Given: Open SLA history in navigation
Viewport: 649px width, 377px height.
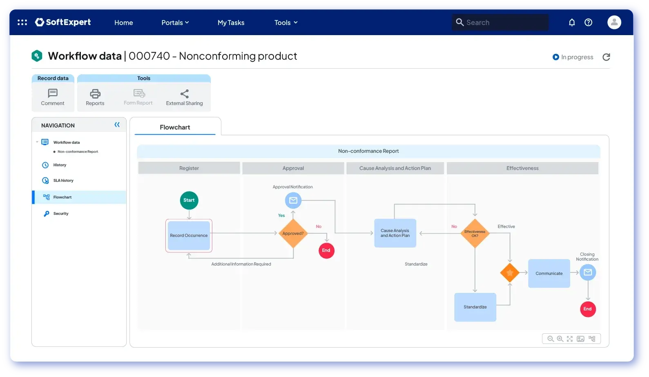Looking at the screenshot, I should click(x=63, y=181).
